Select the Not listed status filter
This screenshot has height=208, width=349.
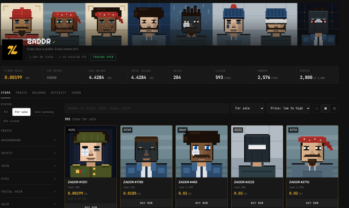pyautogui.click(x=11, y=121)
